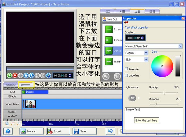The width and height of the screenshot is (186, 137).
Task: Click the Light source 180 angle dial
Action: point(133,98)
